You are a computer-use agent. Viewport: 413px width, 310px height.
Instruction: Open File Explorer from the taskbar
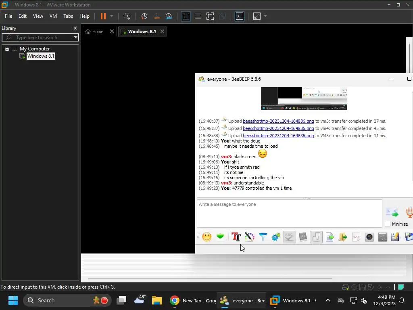156,300
